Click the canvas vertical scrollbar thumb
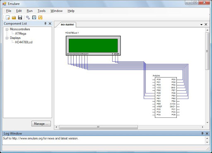The image size is (212, 153). [207, 51]
